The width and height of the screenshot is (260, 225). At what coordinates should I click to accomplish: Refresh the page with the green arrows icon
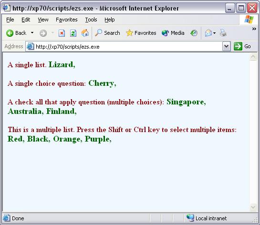pos(73,33)
